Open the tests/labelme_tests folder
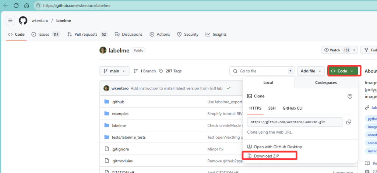This screenshot has height=173, width=377. (128, 137)
